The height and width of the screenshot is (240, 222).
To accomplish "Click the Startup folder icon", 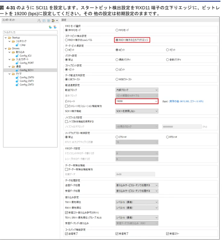I will [10, 38].
